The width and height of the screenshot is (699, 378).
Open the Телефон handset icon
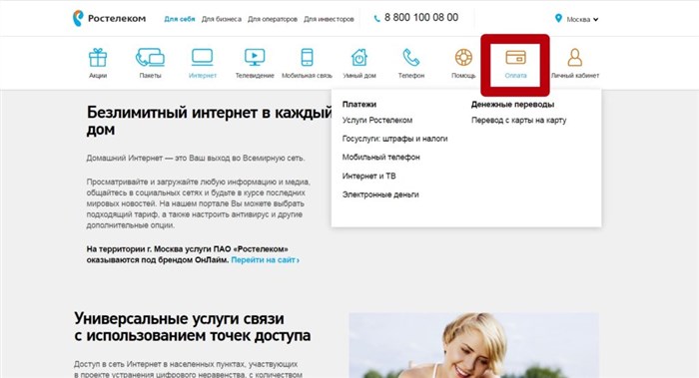click(x=411, y=58)
